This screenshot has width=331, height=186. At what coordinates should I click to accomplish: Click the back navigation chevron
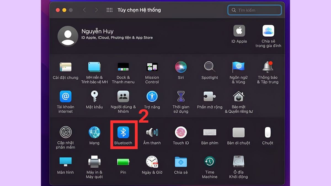[x=85, y=10]
